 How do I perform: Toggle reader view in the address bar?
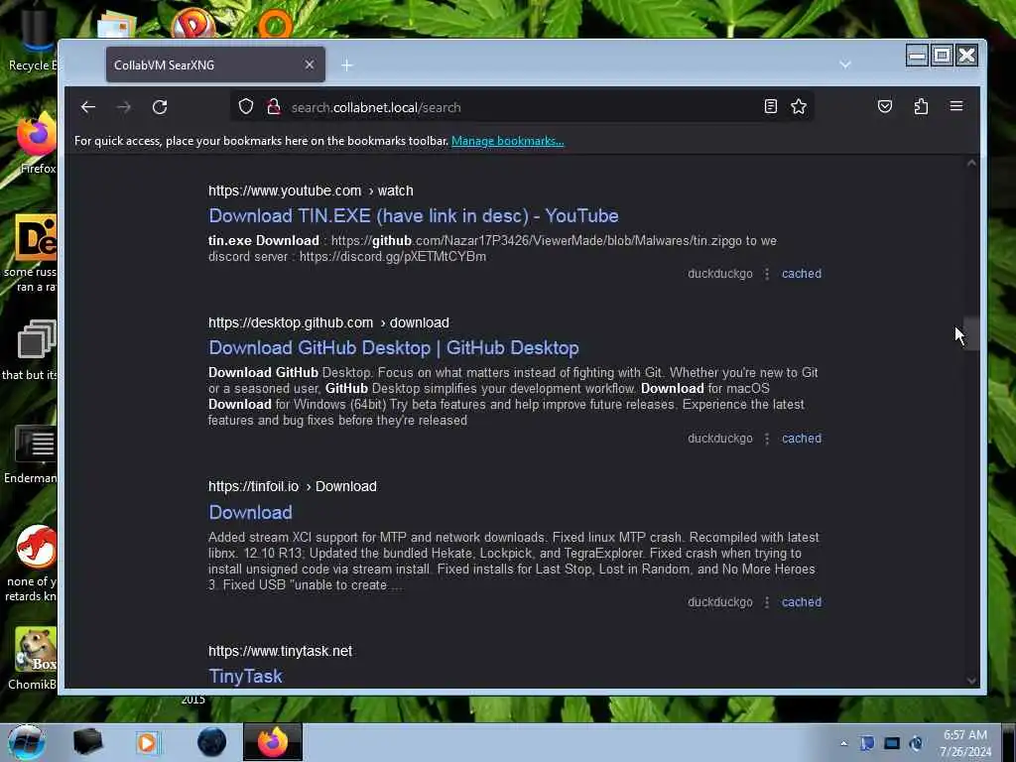point(770,106)
